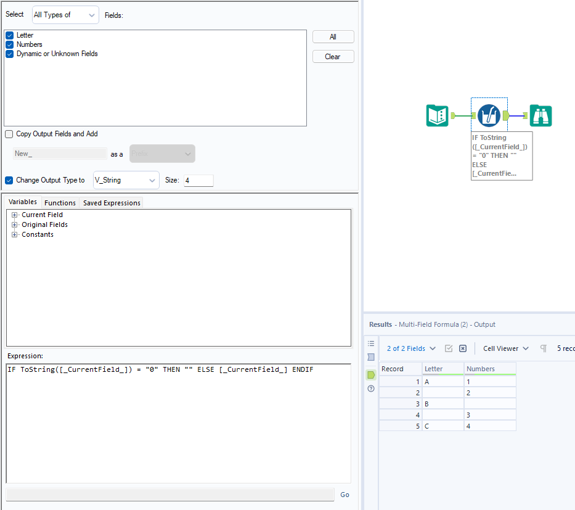Expand the Current Field tree node
This screenshot has width=575, height=510.
click(14, 215)
